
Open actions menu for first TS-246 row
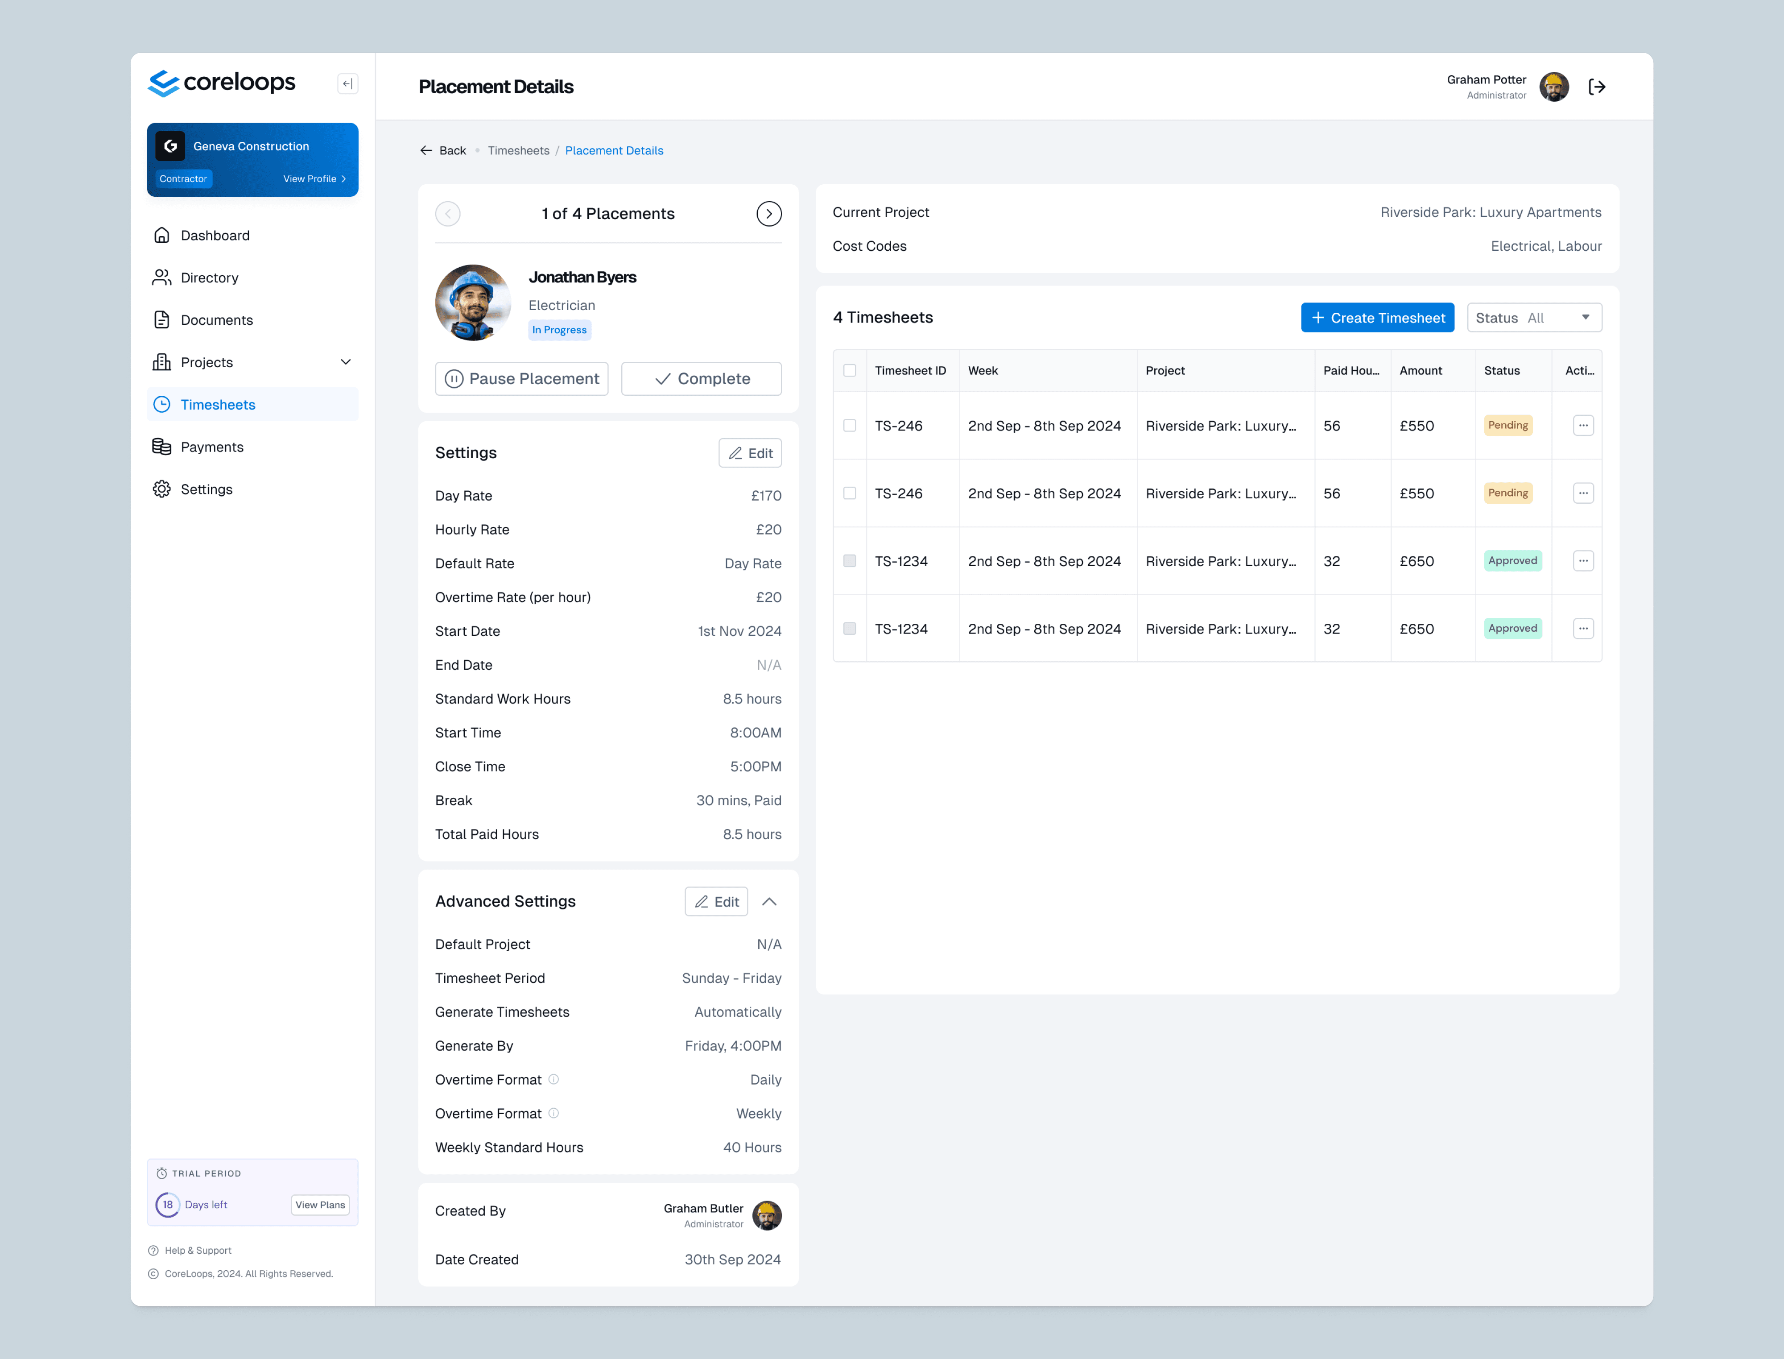[x=1583, y=426]
